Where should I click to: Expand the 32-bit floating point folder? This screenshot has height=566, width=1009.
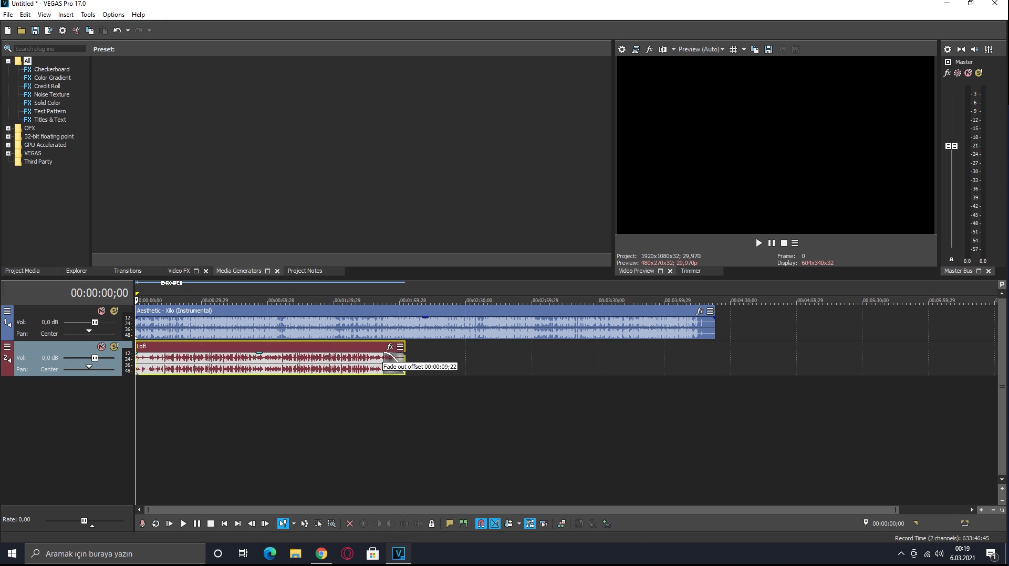tap(8, 136)
